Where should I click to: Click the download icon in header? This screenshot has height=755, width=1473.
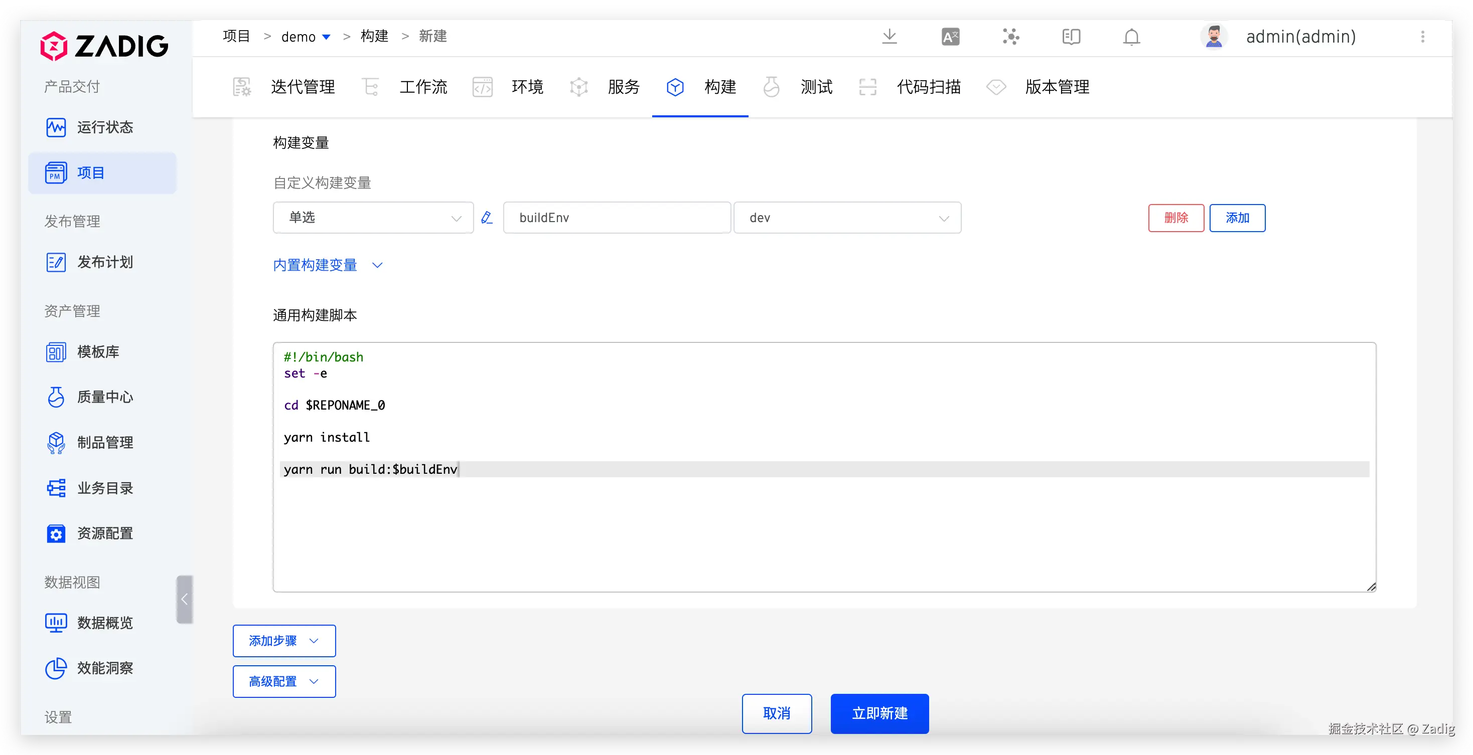pos(889,37)
